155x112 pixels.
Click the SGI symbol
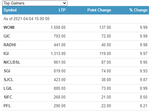(x=7, y=71)
